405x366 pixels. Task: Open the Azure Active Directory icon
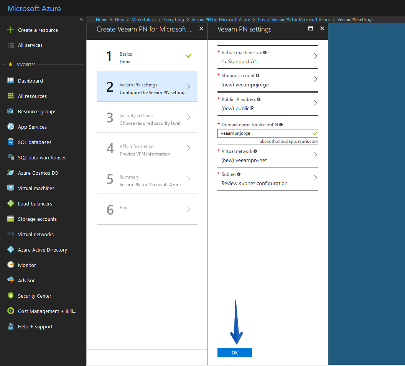coord(11,249)
